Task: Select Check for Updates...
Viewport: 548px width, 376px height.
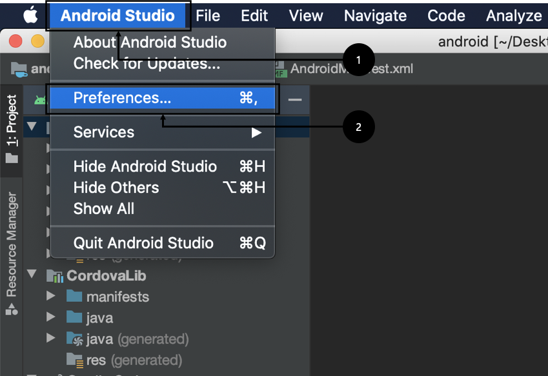Action: click(163, 64)
